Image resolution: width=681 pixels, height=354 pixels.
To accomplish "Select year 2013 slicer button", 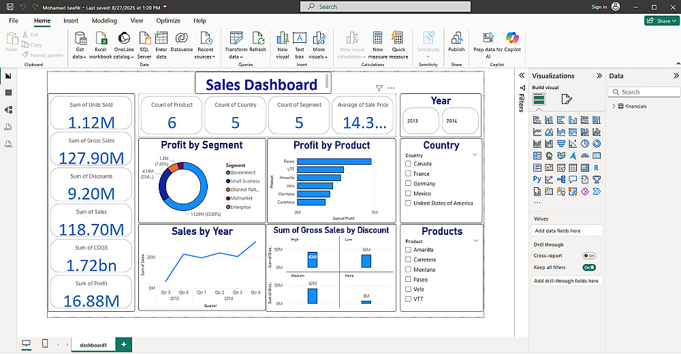I will click(x=421, y=120).
